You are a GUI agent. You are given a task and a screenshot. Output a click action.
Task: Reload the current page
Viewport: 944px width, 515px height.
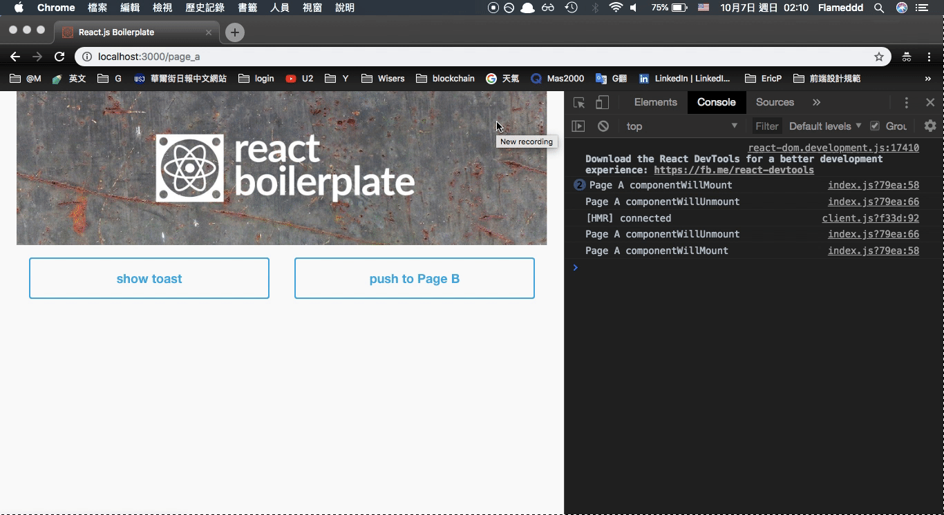click(59, 57)
